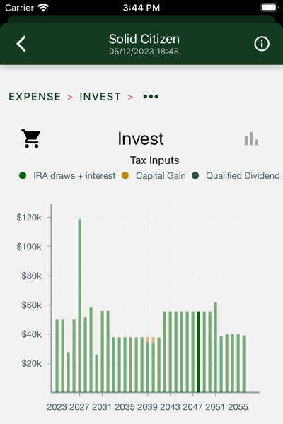The image size is (283, 424).
Task: Tap the capital gain segment near 2039
Action: (148, 340)
